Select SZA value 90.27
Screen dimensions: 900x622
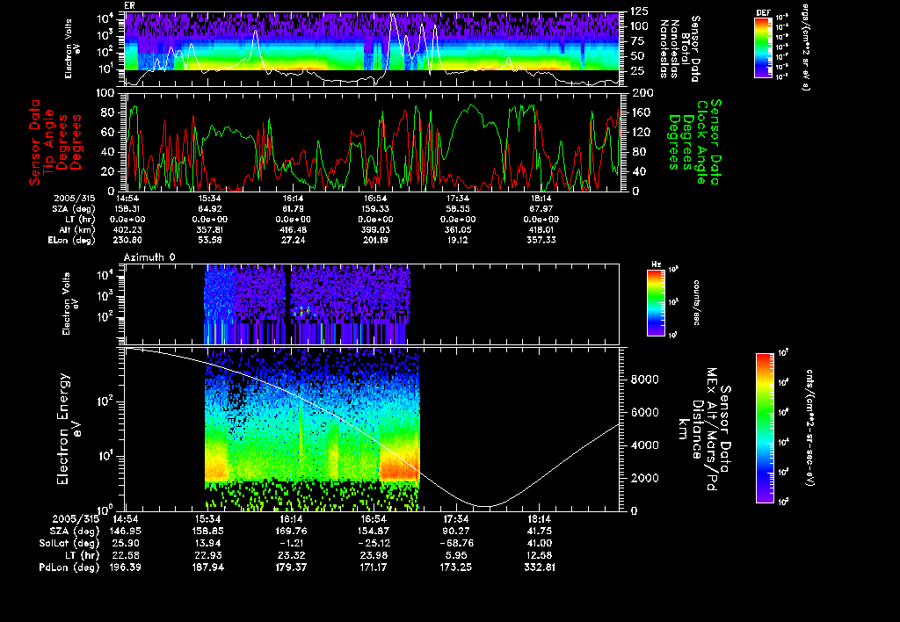click(456, 532)
